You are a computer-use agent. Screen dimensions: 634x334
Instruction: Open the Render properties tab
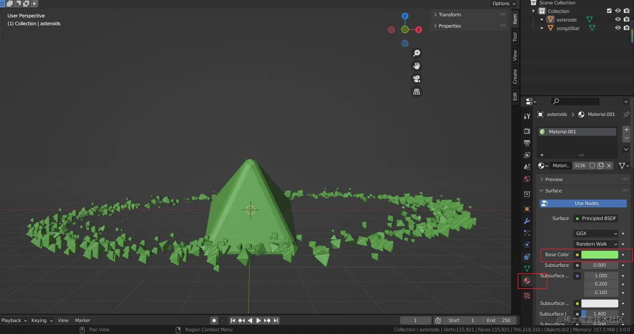pyautogui.click(x=527, y=131)
